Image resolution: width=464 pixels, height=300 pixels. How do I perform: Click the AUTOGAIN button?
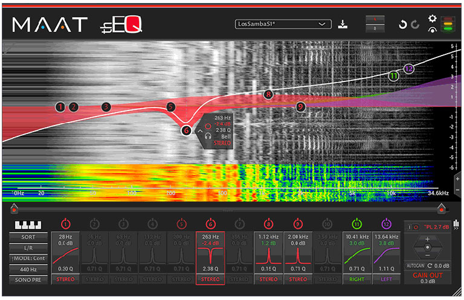coord(415,266)
